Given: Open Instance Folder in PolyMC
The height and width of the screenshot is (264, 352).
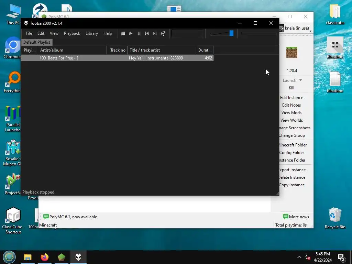Looking at the screenshot, I should [293, 160].
